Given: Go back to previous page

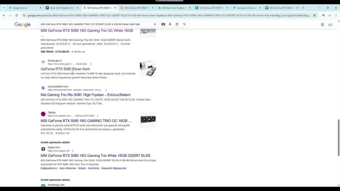Looking at the screenshot, I should coord(4,15).
